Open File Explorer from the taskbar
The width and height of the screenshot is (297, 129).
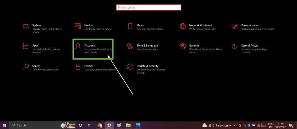(128, 125)
